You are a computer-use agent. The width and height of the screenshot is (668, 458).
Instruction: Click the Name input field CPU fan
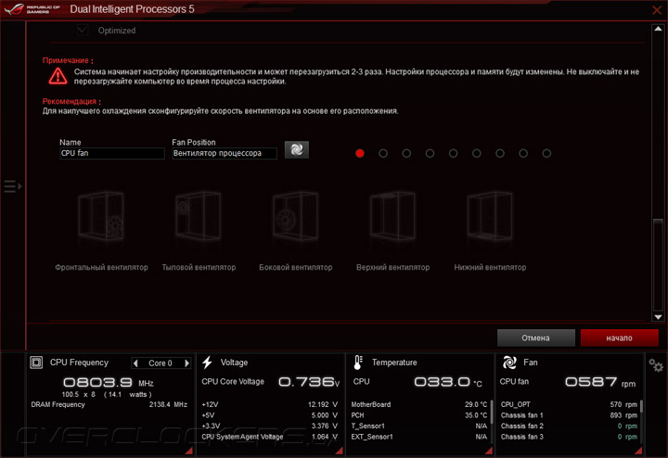pos(112,153)
